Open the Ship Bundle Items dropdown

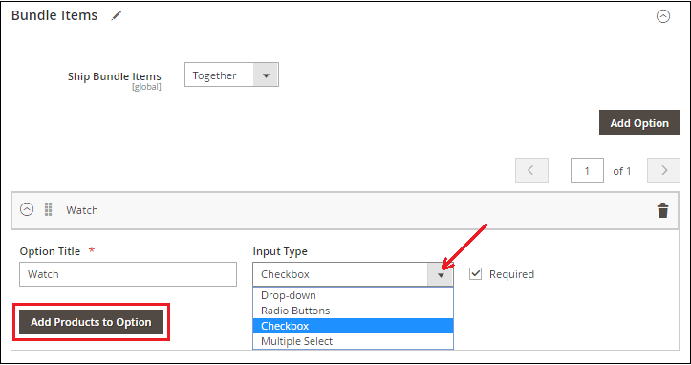click(x=231, y=75)
